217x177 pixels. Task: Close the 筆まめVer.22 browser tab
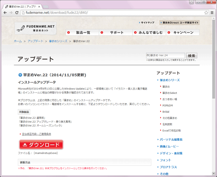pos(39,7)
